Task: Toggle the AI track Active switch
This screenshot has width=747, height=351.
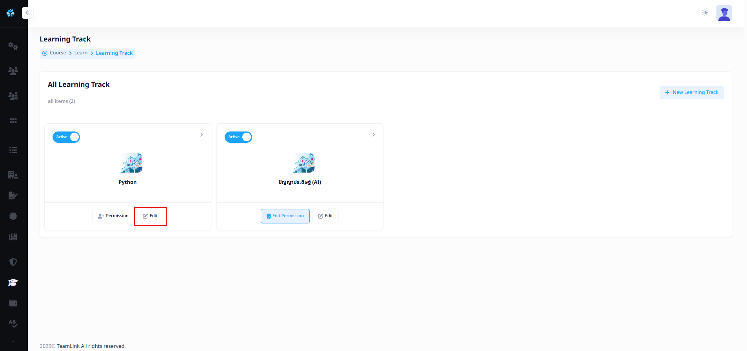Action: 238,137
